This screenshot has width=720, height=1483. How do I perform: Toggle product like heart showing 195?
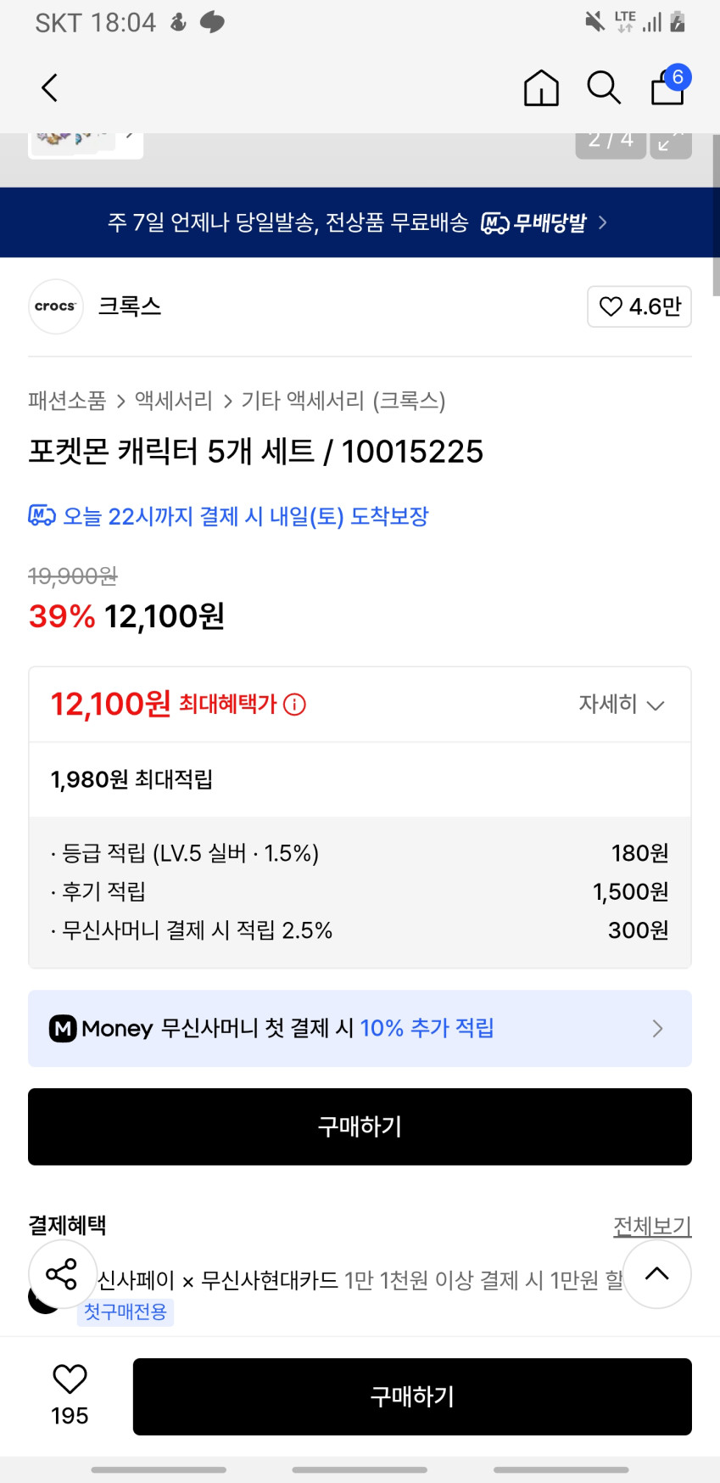(x=70, y=1379)
